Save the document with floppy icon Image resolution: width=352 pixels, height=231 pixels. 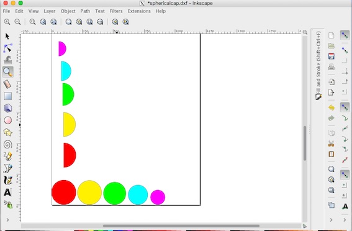(x=332, y=57)
